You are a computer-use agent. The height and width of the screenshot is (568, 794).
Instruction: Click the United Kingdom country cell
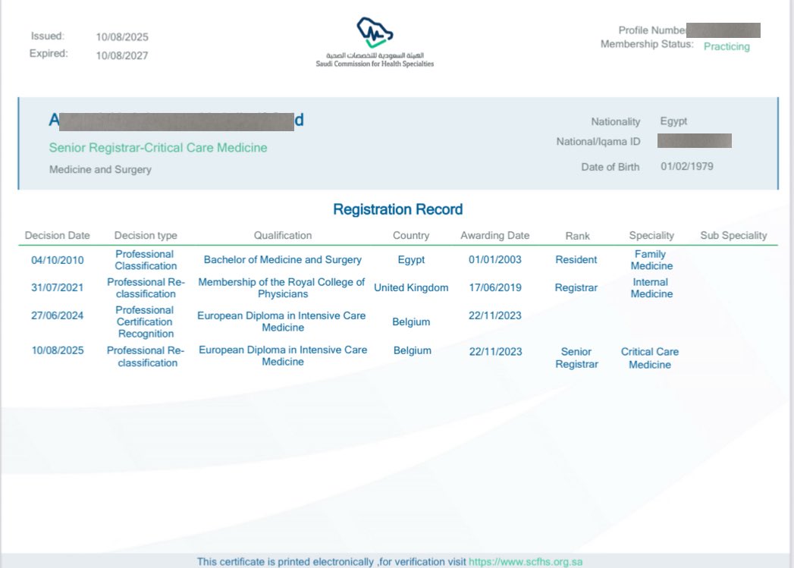point(411,287)
